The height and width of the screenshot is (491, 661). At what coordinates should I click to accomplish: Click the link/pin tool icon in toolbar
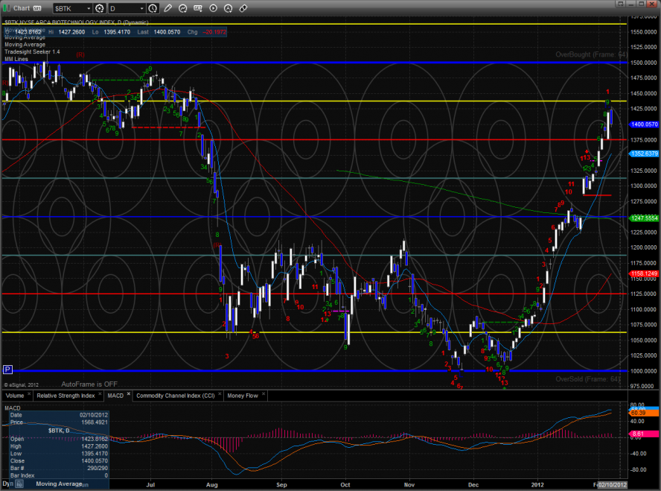tap(243, 8)
